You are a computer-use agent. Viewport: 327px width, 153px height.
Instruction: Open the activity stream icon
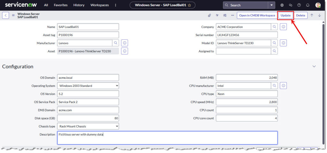[x=217, y=15]
